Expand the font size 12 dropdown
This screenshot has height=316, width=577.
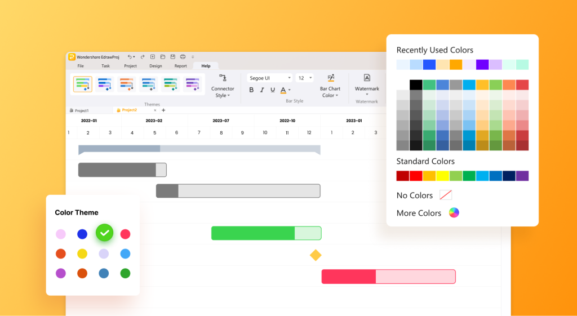tap(305, 78)
